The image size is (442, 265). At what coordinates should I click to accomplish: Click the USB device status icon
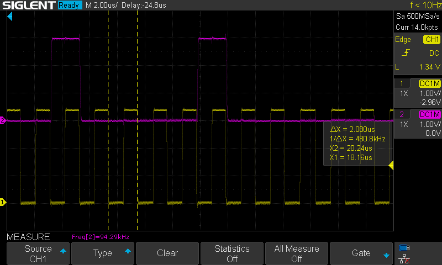[404, 248]
